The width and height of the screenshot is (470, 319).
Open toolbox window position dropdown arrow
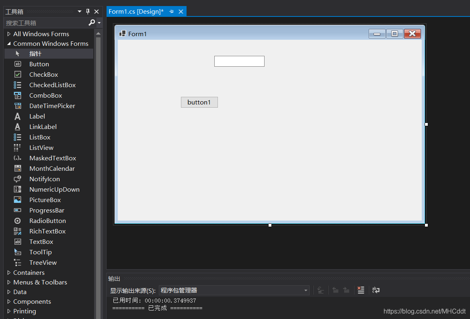pos(80,11)
